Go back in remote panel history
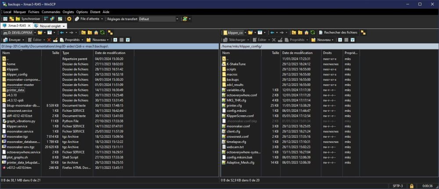This screenshot has height=189, width=439. [272, 33]
